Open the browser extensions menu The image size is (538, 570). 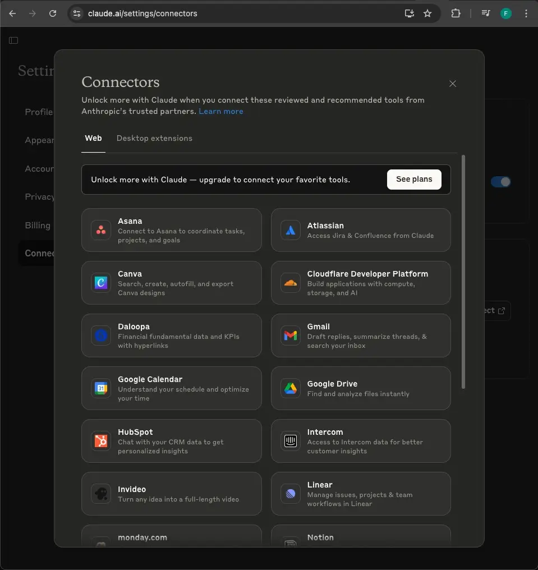[x=456, y=13]
